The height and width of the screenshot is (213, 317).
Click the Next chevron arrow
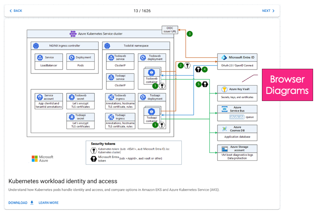click(x=273, y=11)
